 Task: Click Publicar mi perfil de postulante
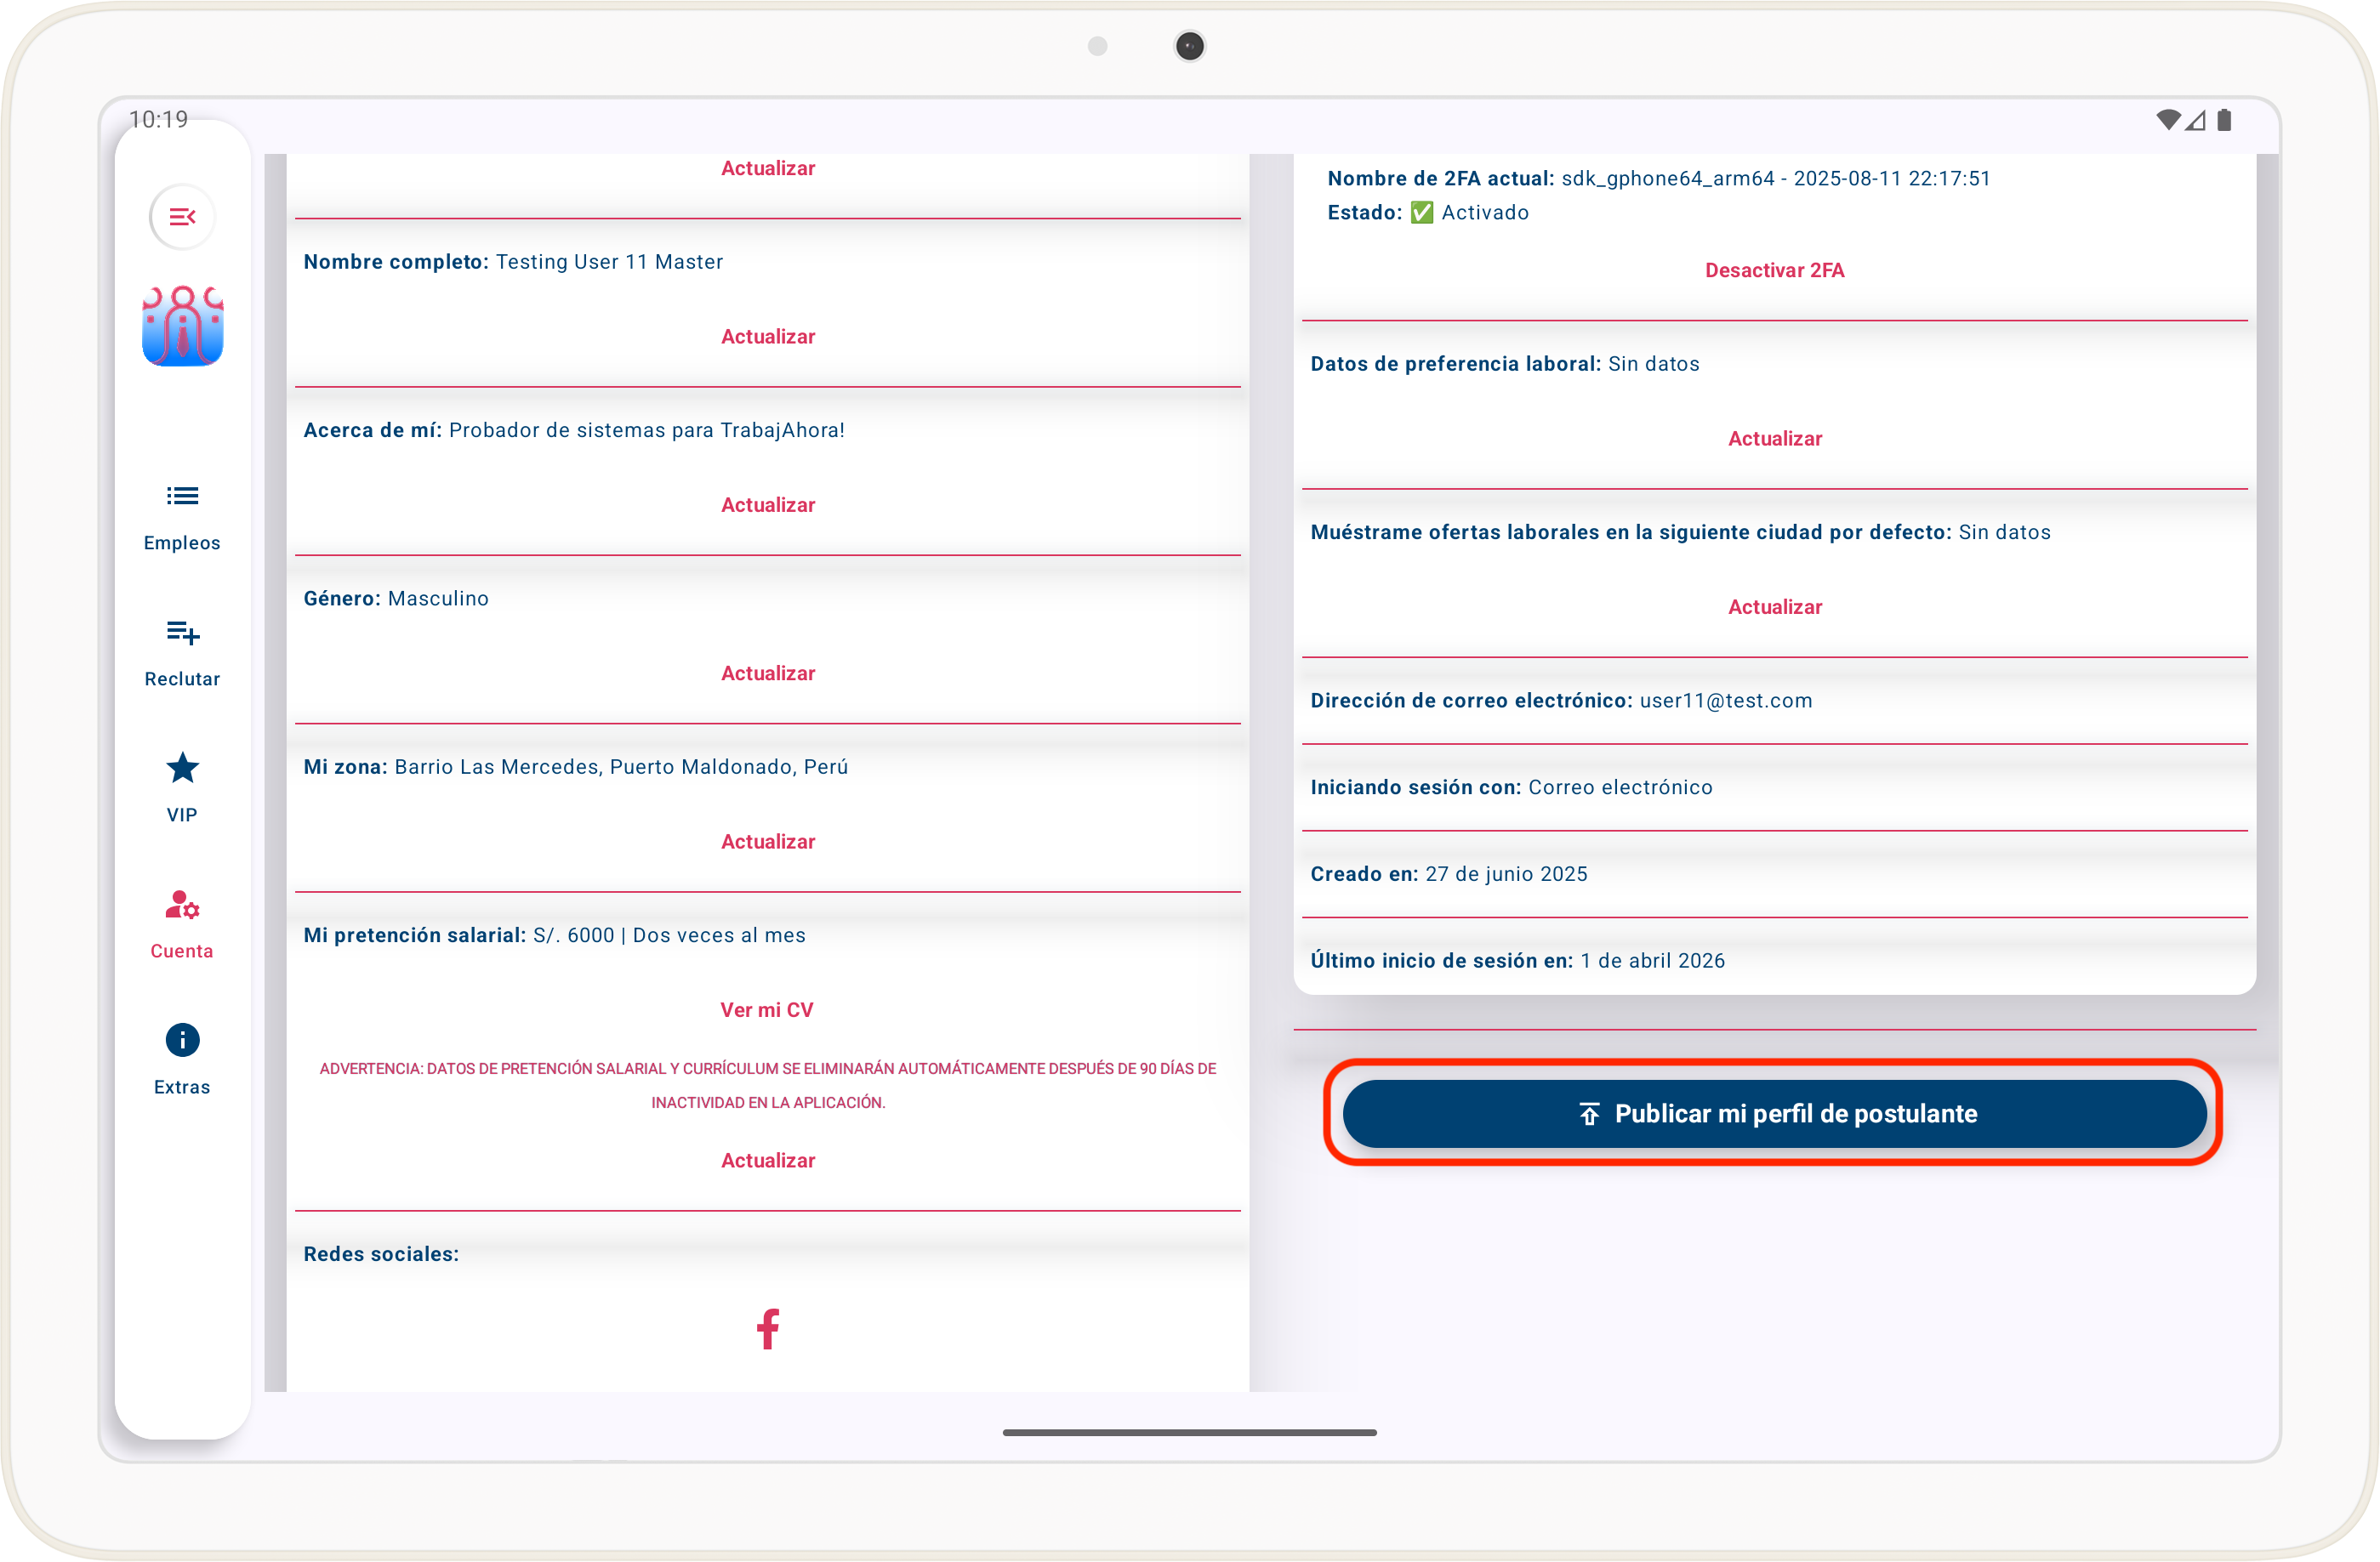(x=1774, y=1113)
